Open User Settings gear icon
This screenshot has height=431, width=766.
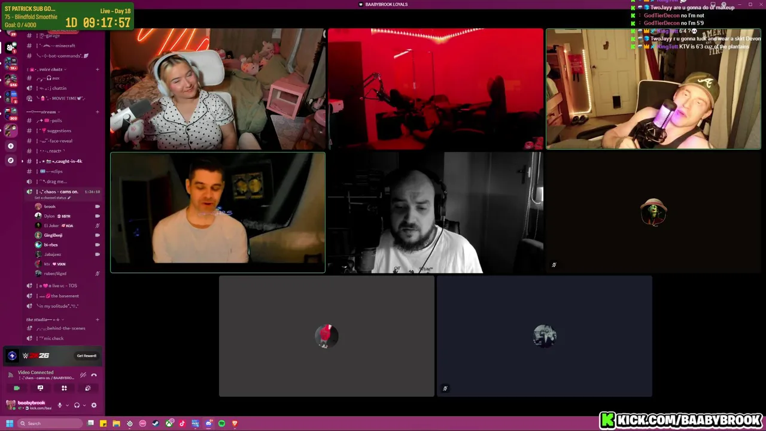[93, 405]
